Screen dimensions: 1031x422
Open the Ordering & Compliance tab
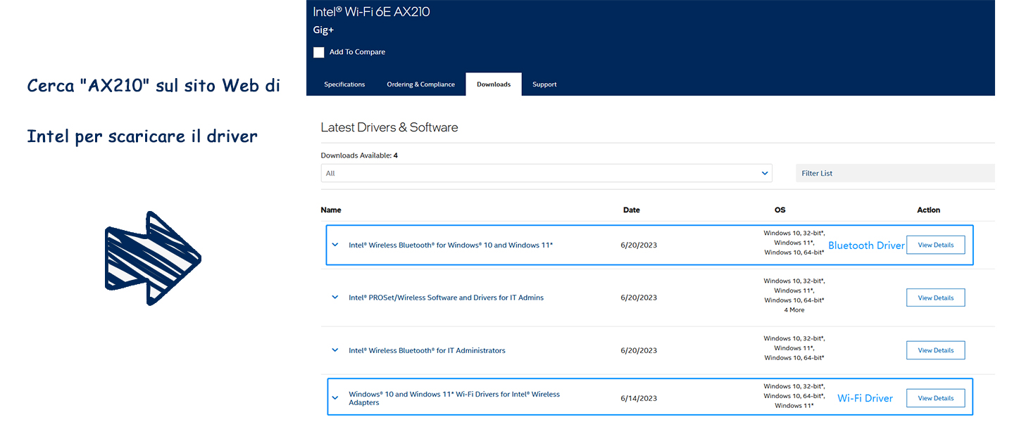pyautogui.click(x=420, y=84)
